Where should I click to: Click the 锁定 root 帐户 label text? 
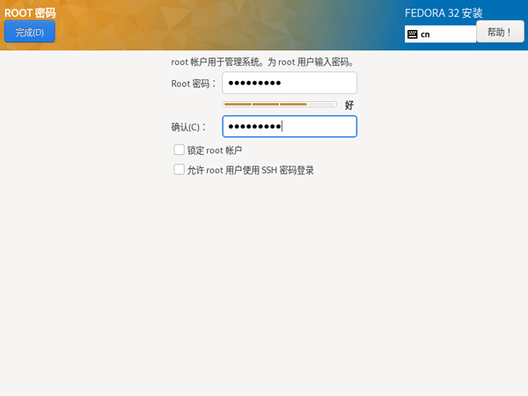pos(214,150)
